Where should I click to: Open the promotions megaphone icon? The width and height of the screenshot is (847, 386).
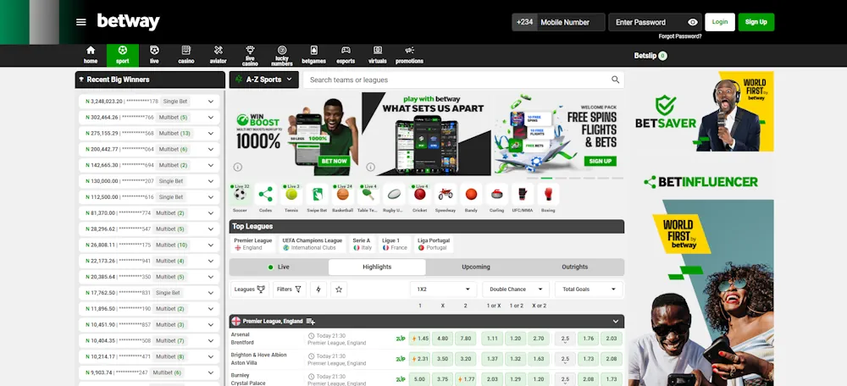click(409, 50)
